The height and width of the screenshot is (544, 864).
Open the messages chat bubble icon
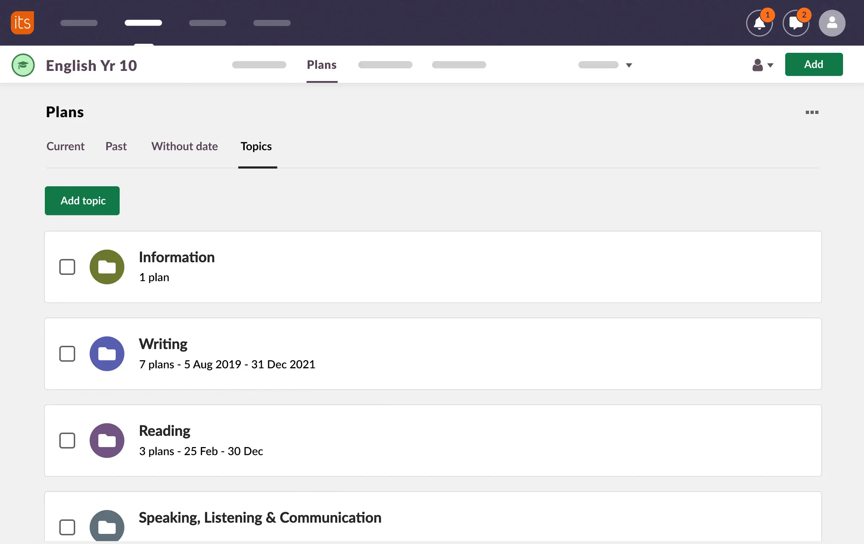(x=796, y=23)
